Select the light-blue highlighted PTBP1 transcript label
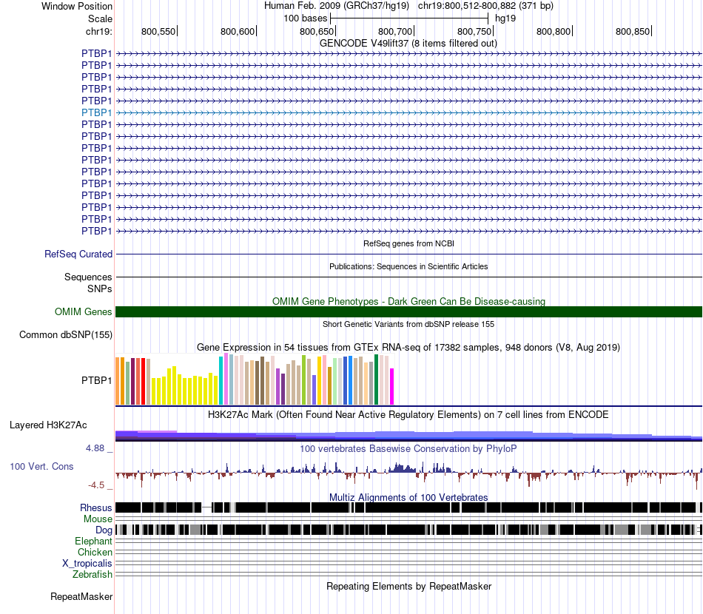 tap(96, 112)
